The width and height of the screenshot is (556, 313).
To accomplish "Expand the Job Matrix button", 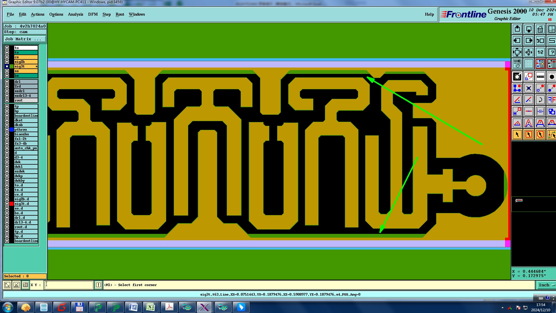I will [25, 39].
